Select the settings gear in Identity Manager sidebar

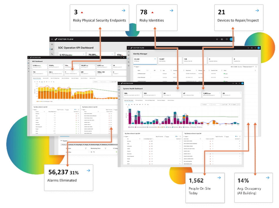(x=128, y=66)
